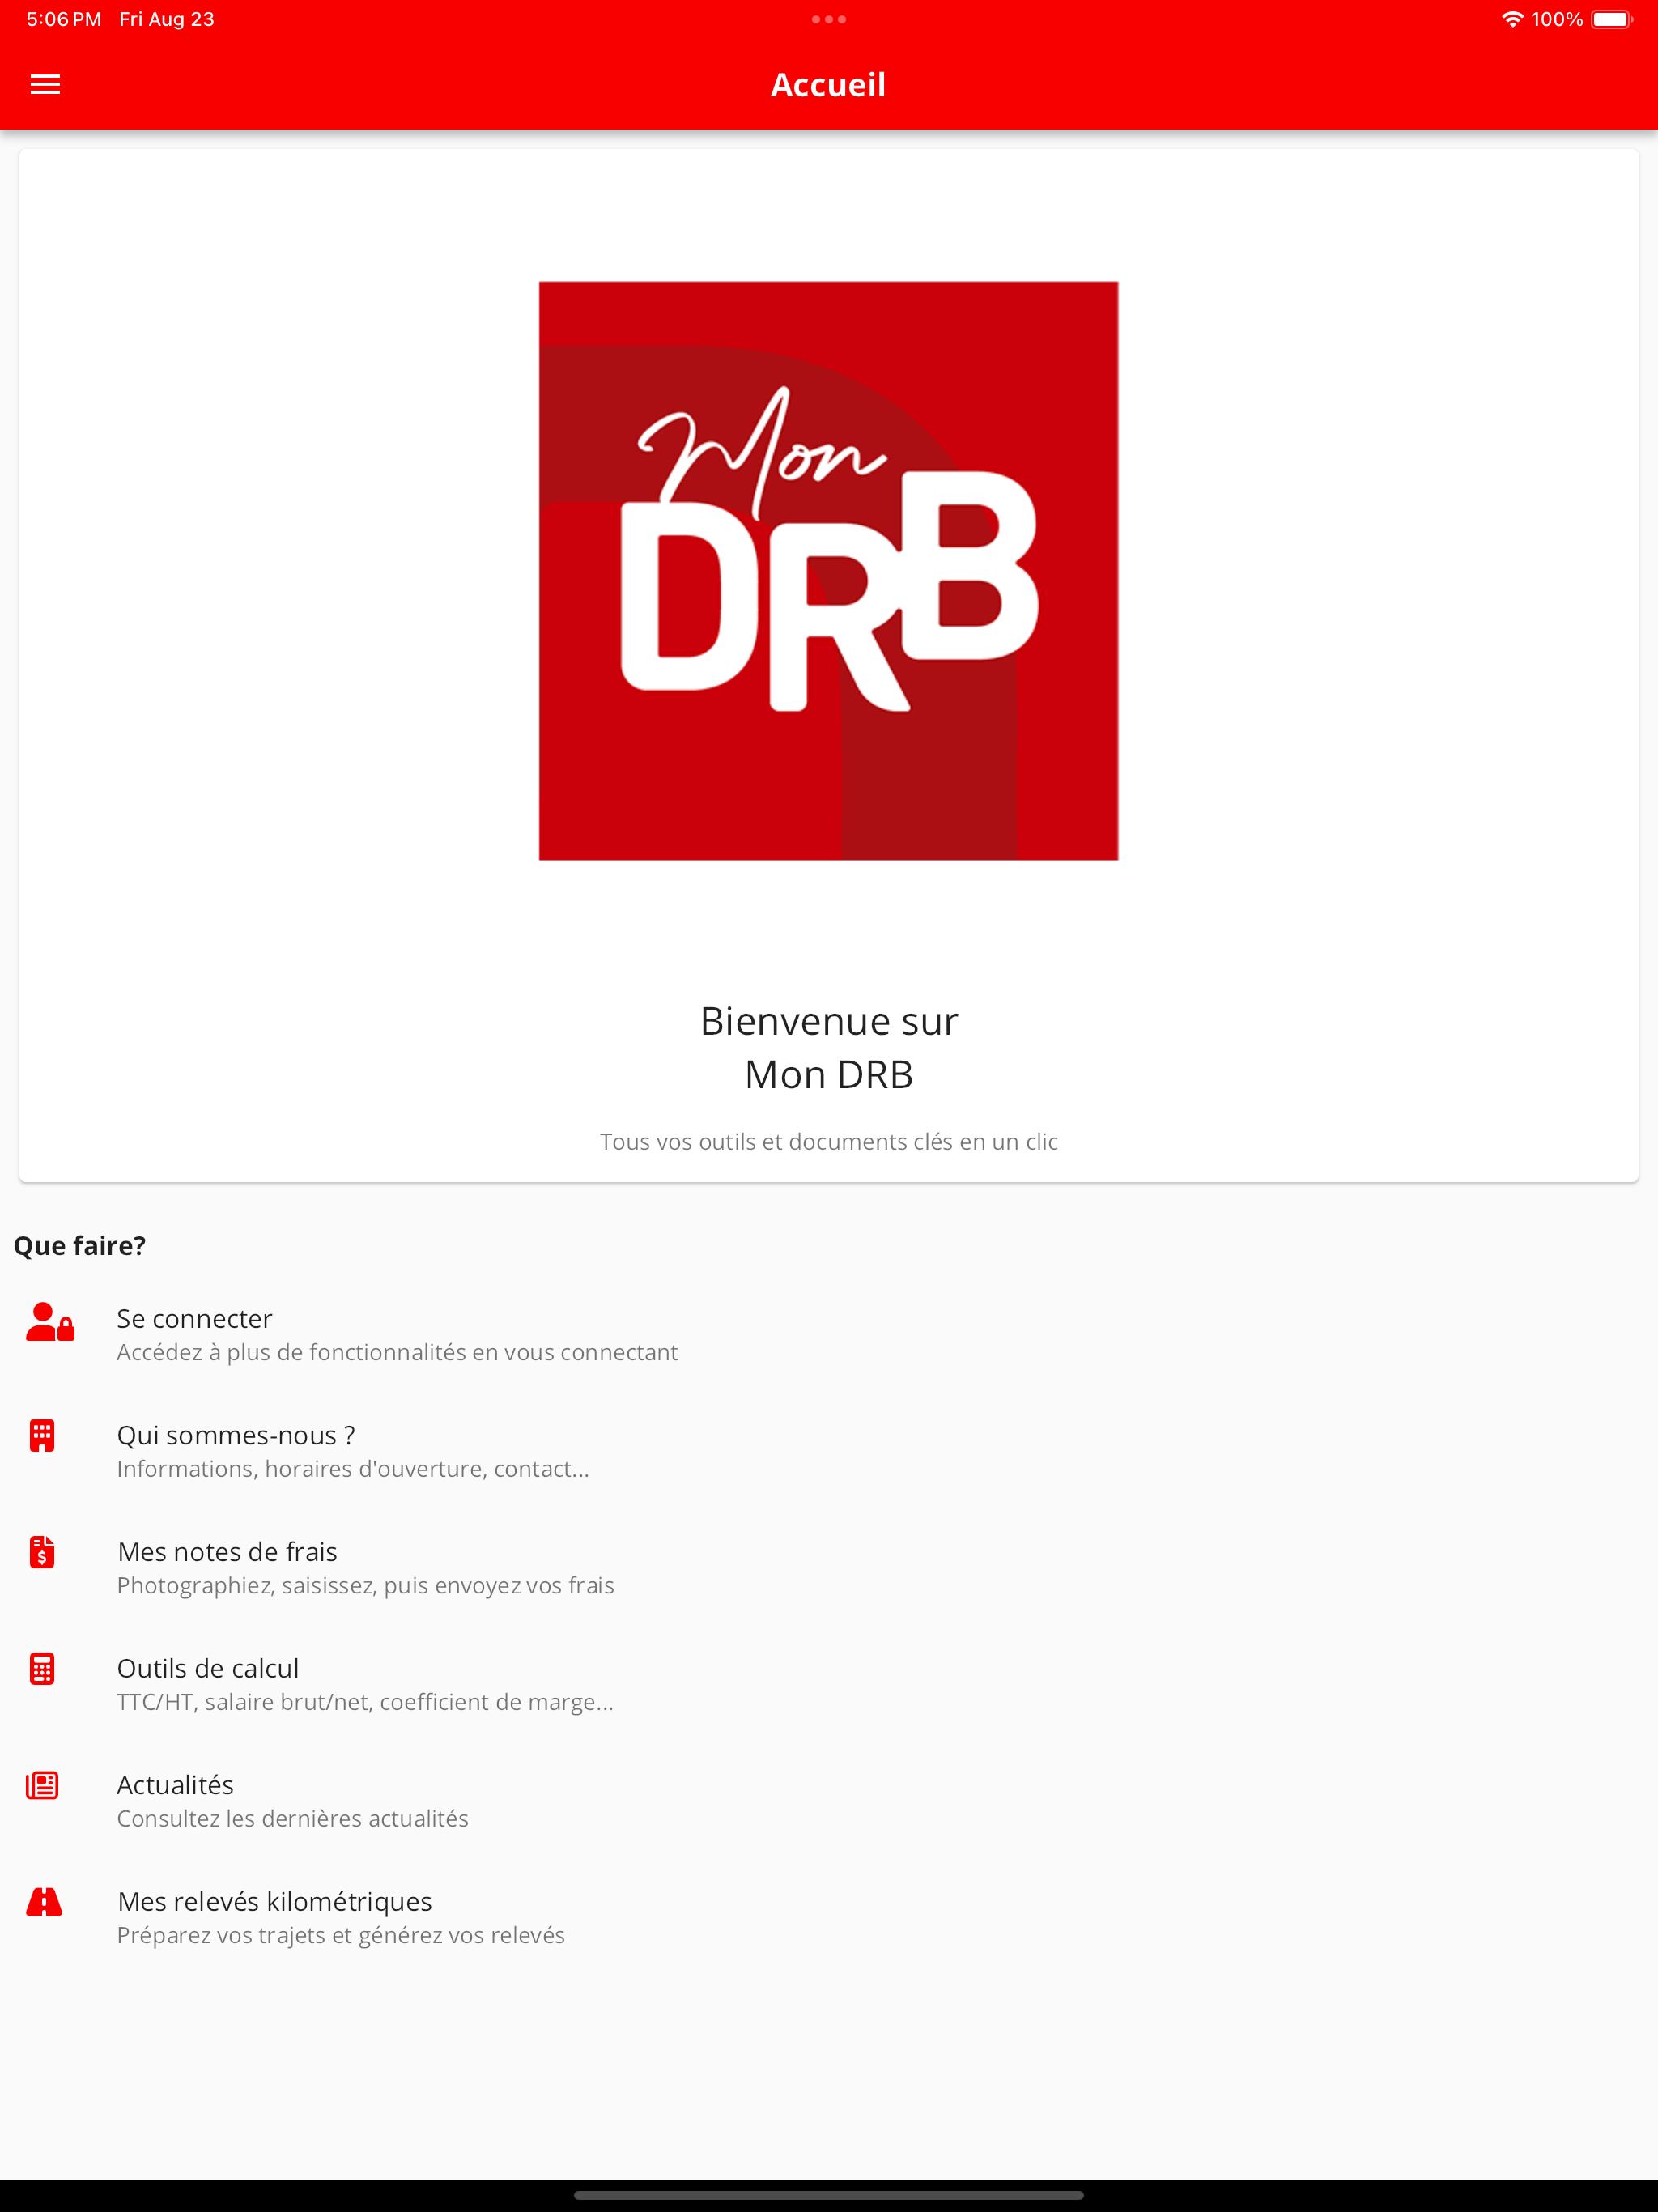1658x2212 pixels.
Task: Tap the expense receipt icon for notes de frais
Action: click(x=42, y=1552)
